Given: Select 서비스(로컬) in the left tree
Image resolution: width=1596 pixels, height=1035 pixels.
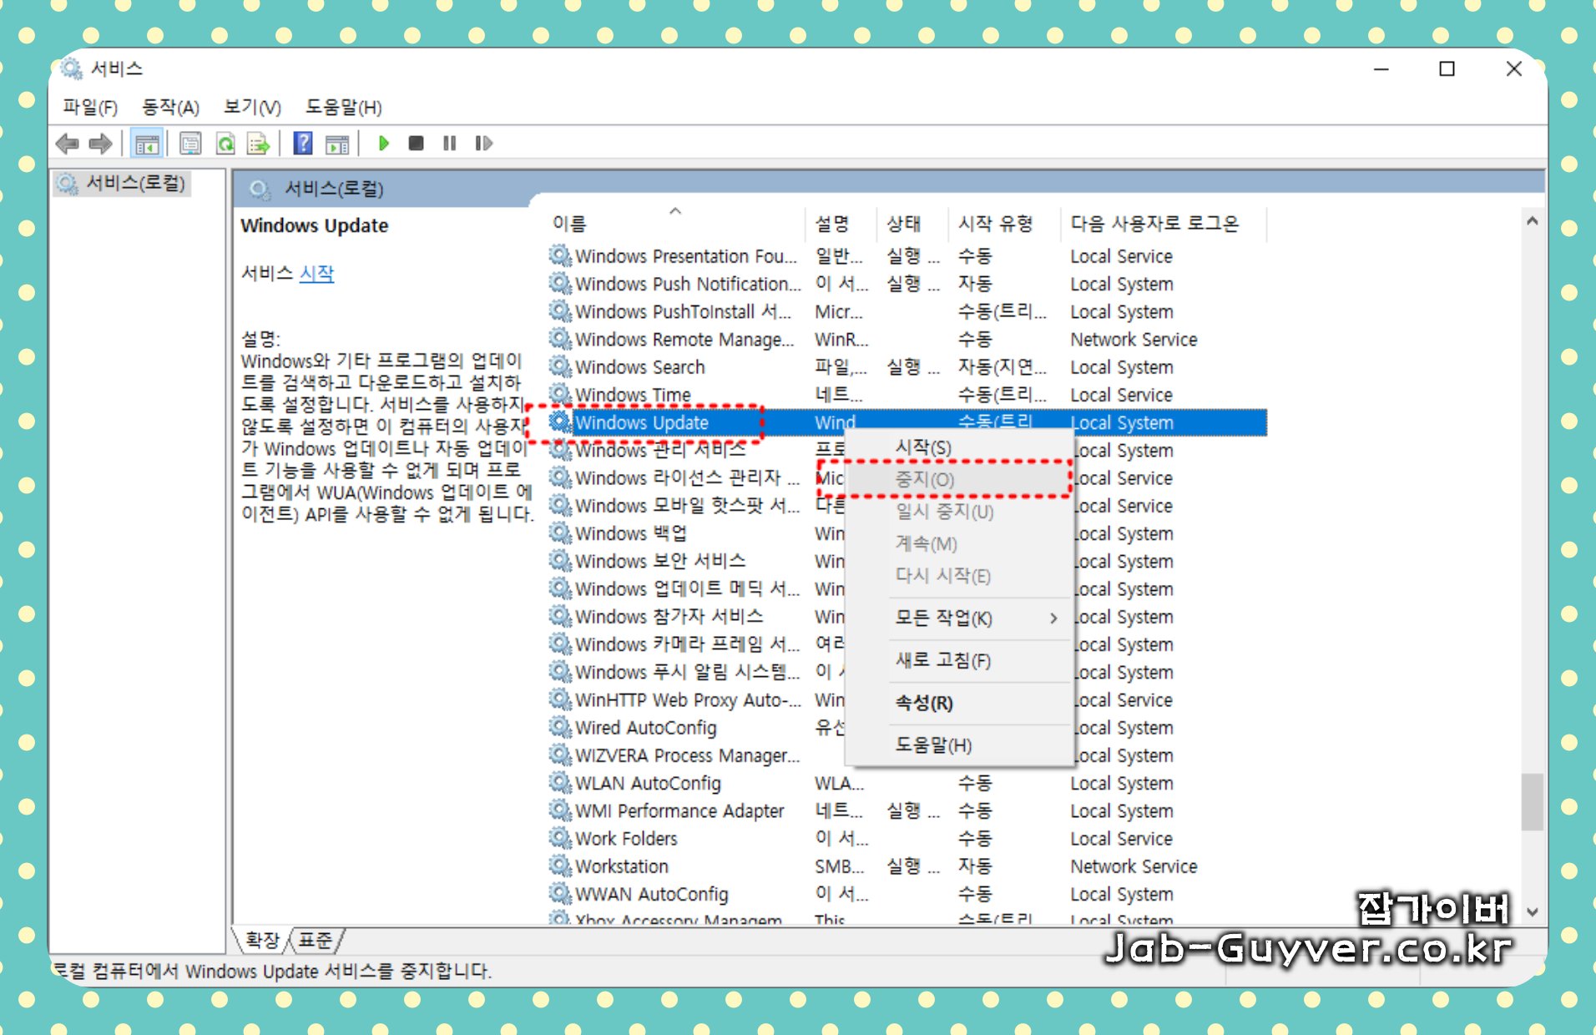Looking at the screenshot, I should pyautogui.click(x=122, y=183).
